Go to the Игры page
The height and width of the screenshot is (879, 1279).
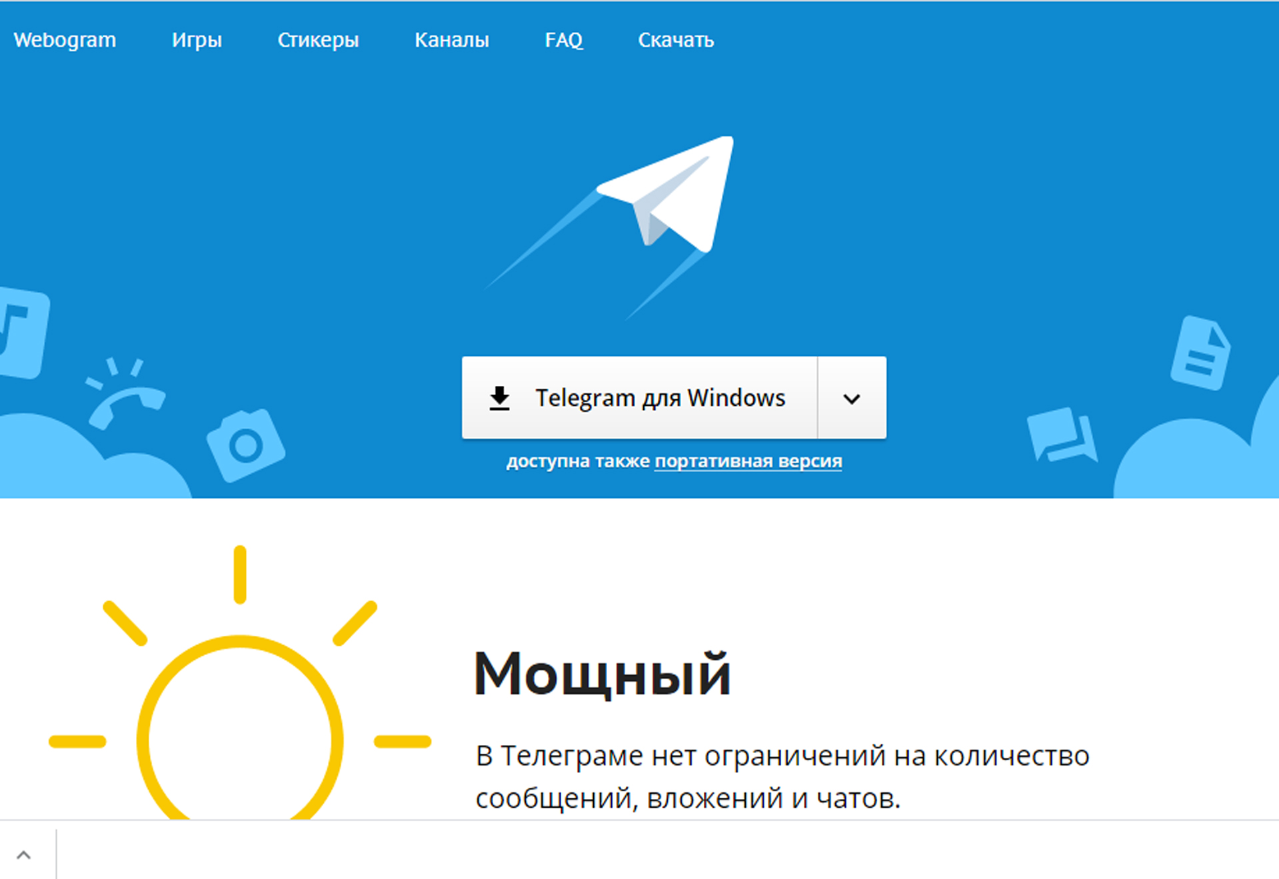tap(197, 40)
